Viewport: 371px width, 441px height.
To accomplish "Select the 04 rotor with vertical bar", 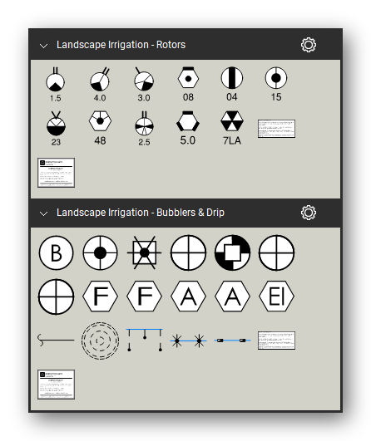I will click(232, 84).
